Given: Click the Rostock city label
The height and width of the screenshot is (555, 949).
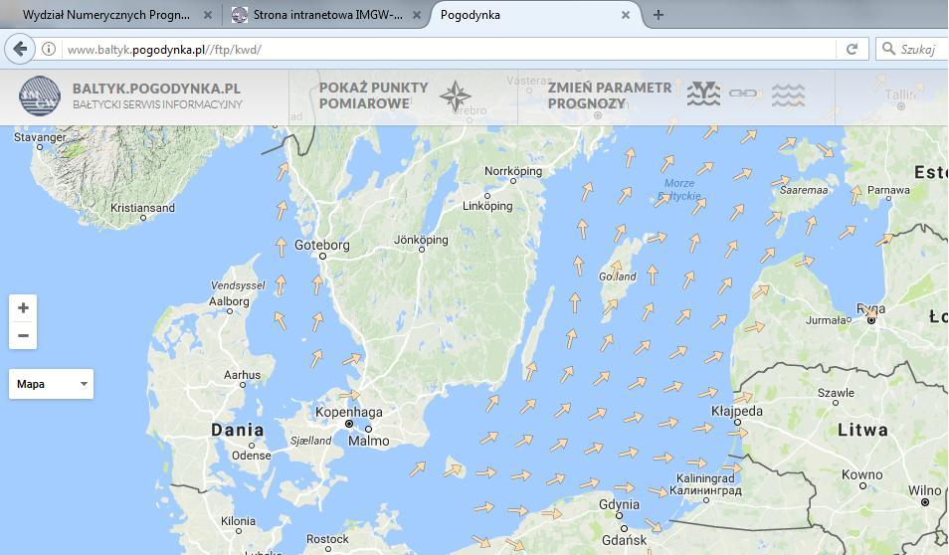Looking at the screenshot, I should pyautogui.click(x=327, y=539).
